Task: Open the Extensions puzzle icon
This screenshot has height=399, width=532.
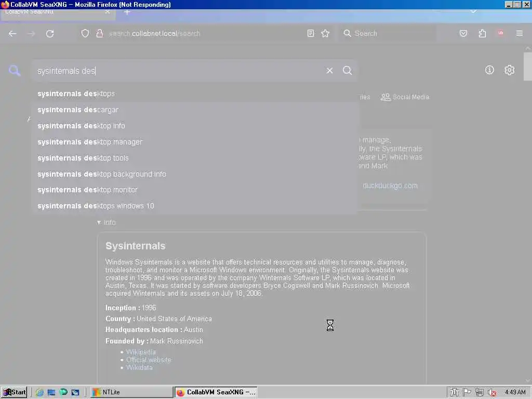Action: tap(482, 33)
